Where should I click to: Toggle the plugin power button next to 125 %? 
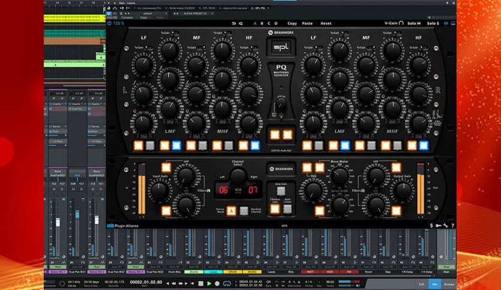(109, 23)
